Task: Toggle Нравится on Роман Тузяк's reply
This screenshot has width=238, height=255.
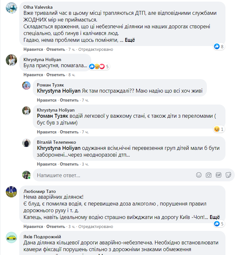Action: (47, 100)
